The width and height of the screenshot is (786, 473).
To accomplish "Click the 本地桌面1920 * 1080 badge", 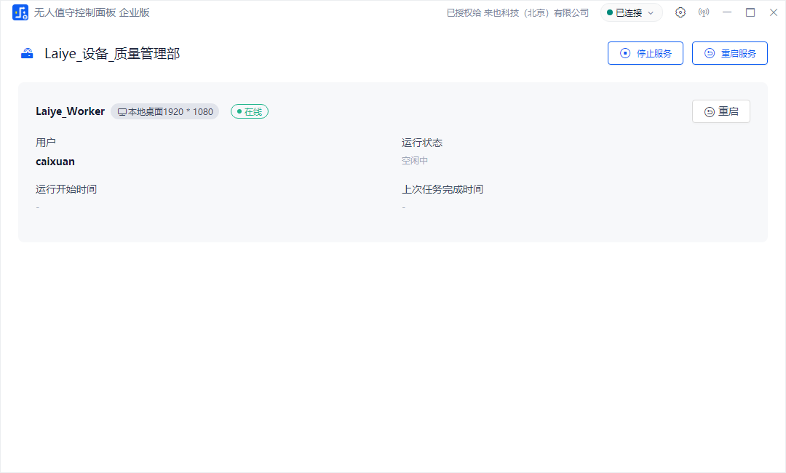I will [165, 111].
